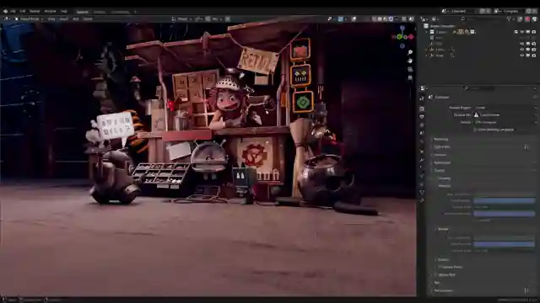Add a new workspace tab with plus
The width and height of the screenshot is (540, 303).
tap(135, 12)
